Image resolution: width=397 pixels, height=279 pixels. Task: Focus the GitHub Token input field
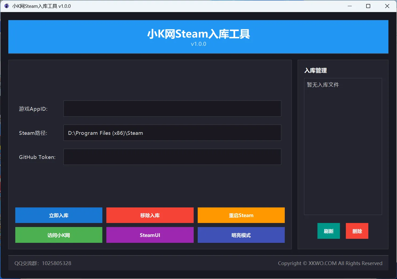(x=172, y=157)
